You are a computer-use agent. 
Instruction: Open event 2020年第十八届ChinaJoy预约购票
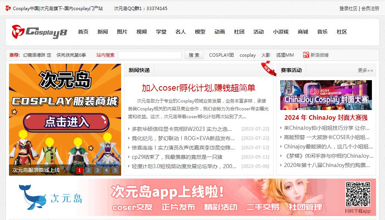327,165
